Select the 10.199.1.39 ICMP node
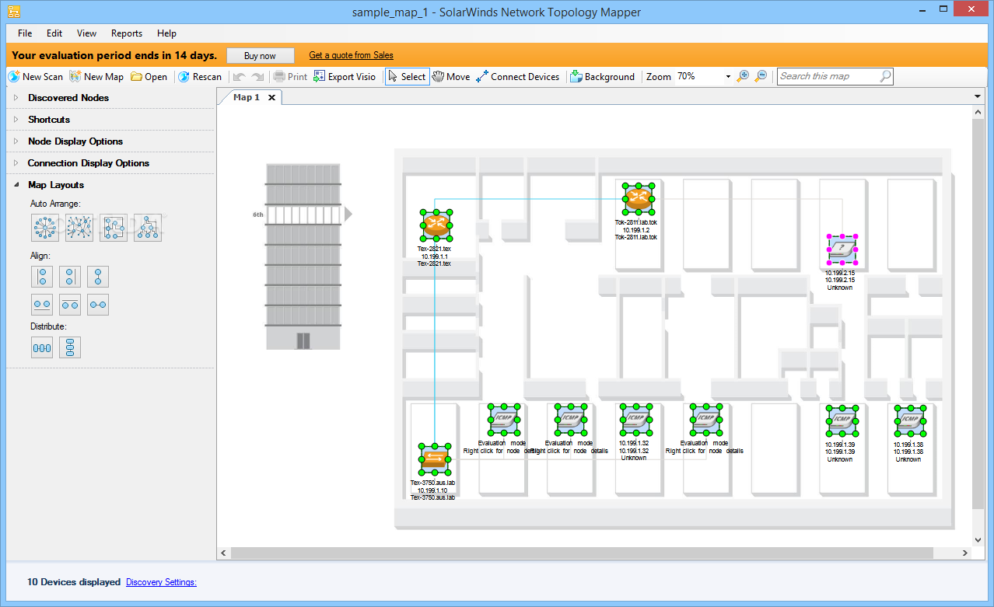Viewport: 994px width, 607px height. point(842,420)
